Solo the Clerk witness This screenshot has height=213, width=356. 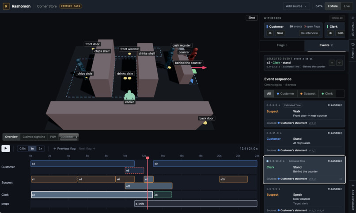(x=340, y=33)
